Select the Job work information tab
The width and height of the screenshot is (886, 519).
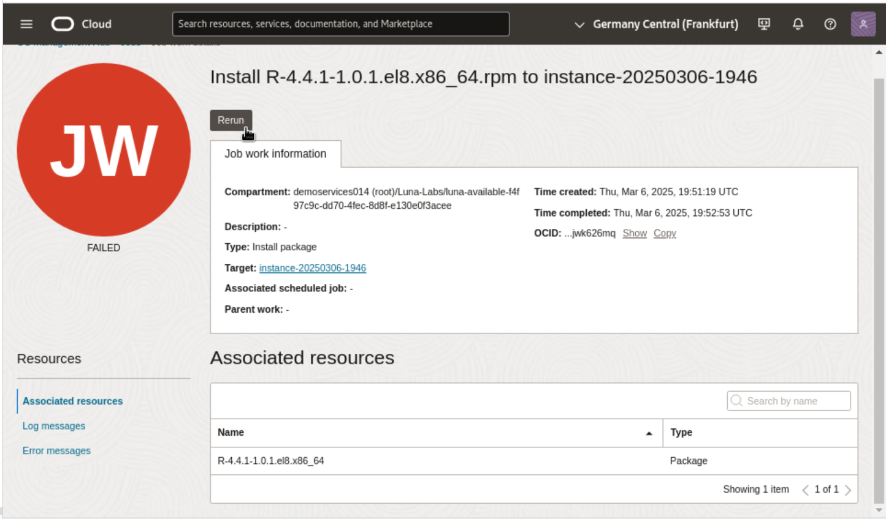click(x=275, y=154)
